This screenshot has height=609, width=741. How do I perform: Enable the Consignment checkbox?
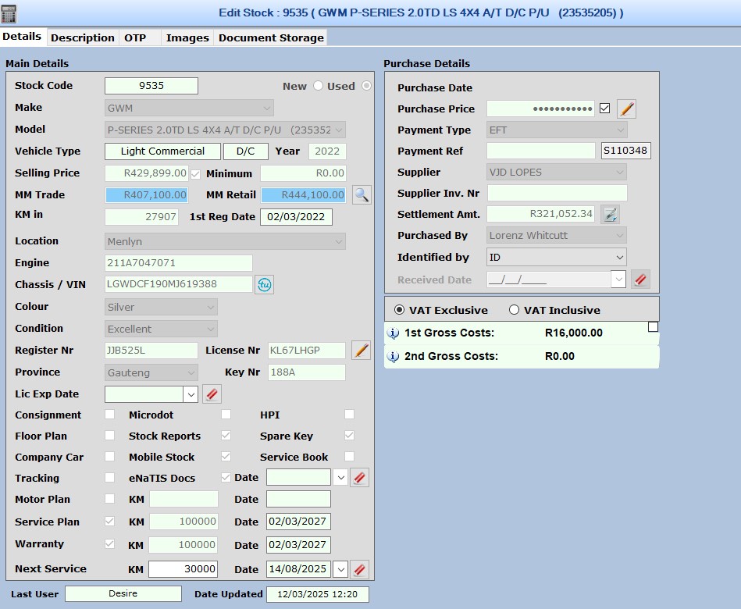pos(109,415)
